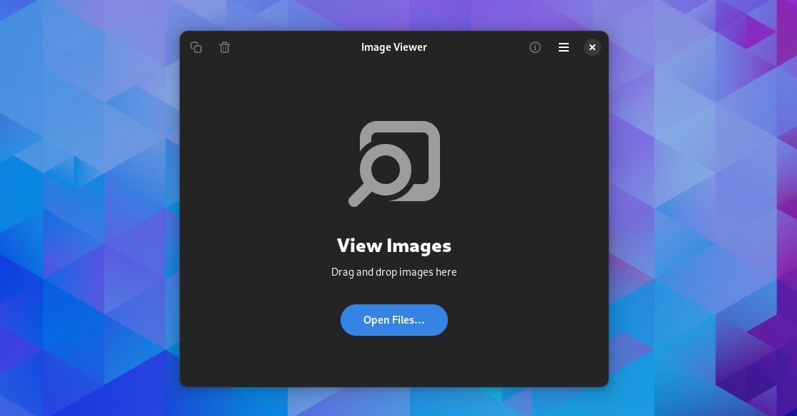Click the drag and drop images hint text

[394, 272]
